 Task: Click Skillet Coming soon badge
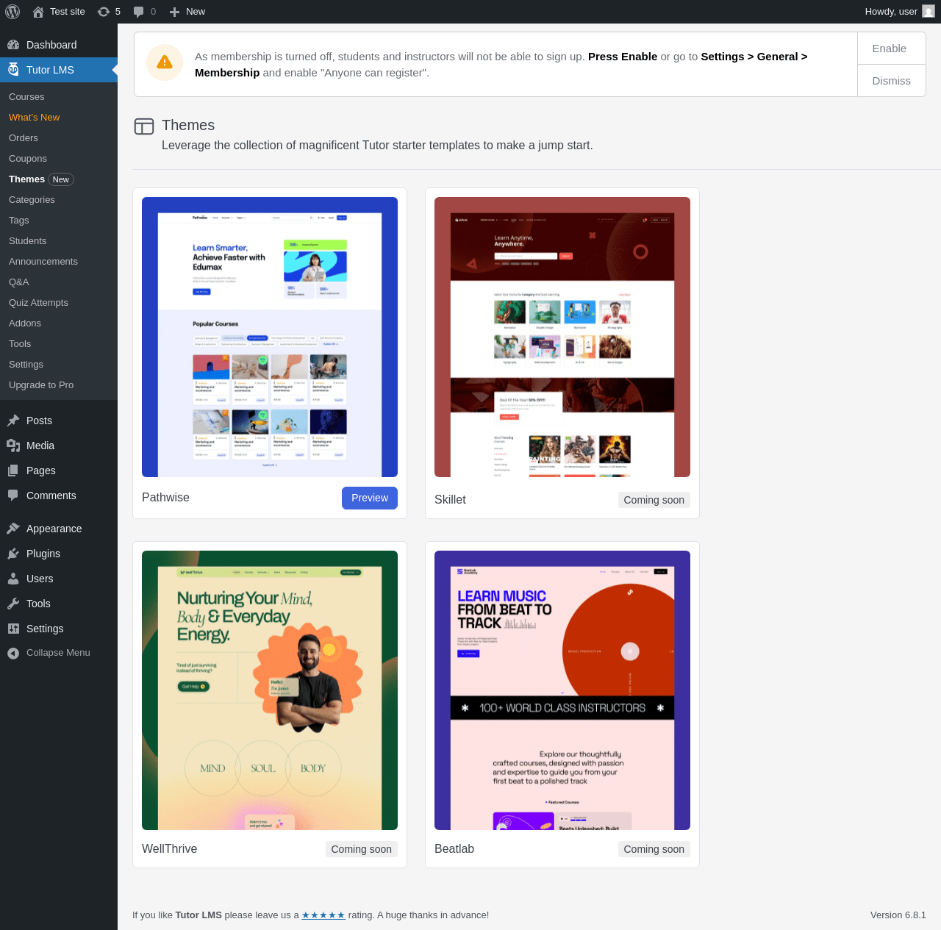[x=654, y=500]
